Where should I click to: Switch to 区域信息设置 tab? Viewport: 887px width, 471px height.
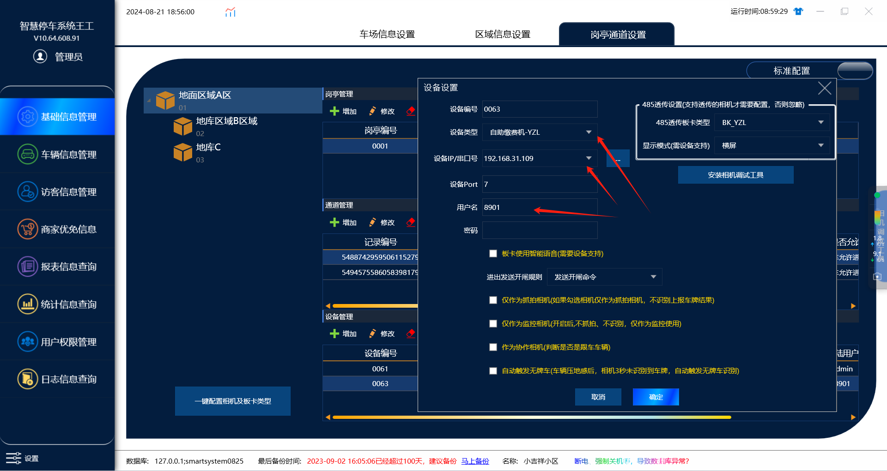pyautogui.click(x=503, y=34)
